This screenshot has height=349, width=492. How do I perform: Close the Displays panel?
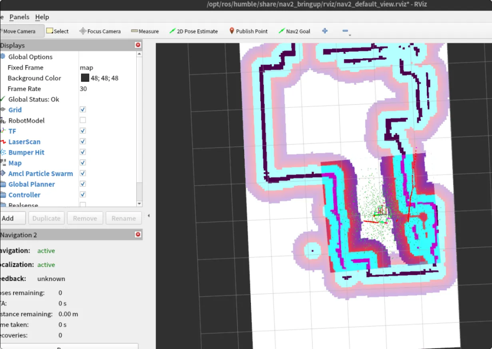pos(138,45)
